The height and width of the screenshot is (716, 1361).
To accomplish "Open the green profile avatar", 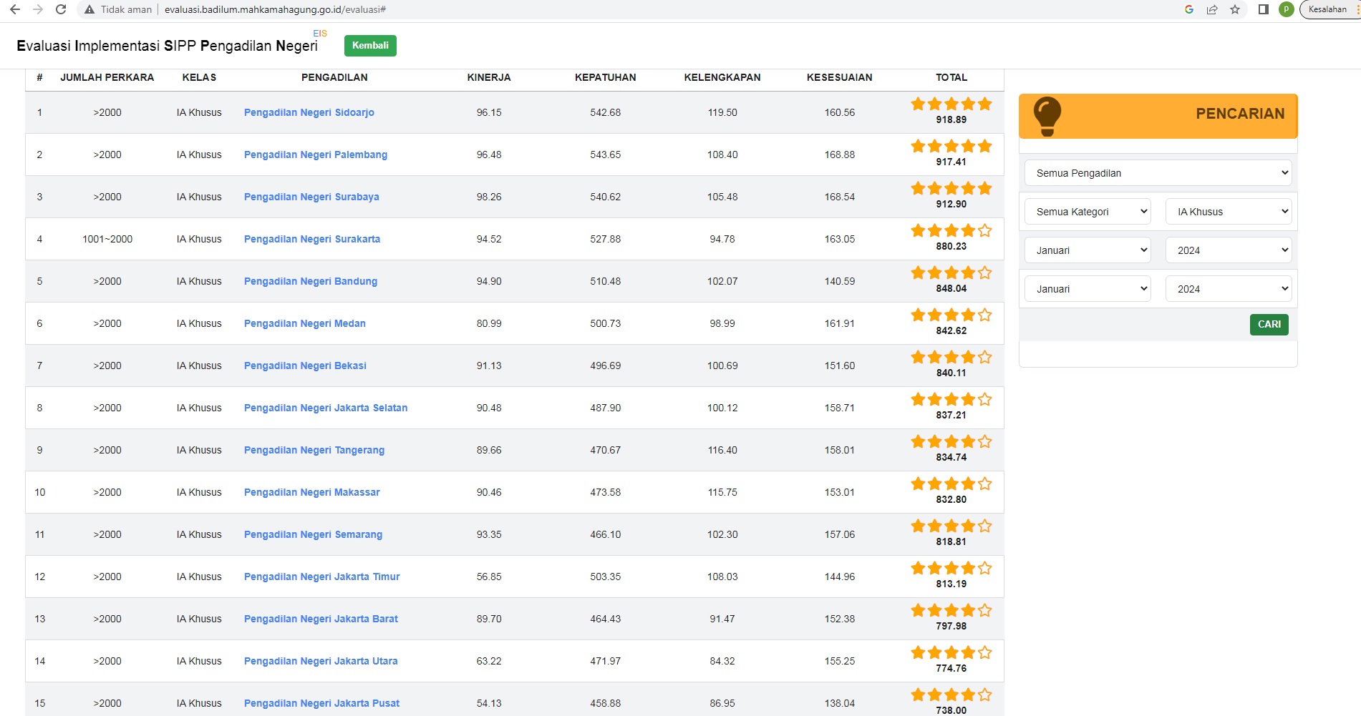I will coord(1287,9).
